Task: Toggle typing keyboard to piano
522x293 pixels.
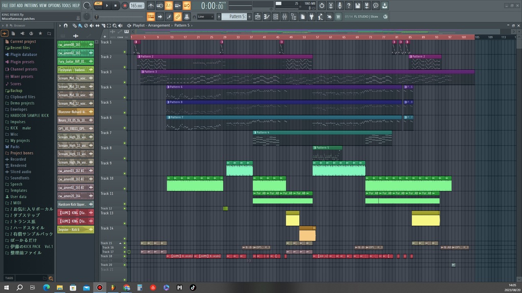Action: 151,17
